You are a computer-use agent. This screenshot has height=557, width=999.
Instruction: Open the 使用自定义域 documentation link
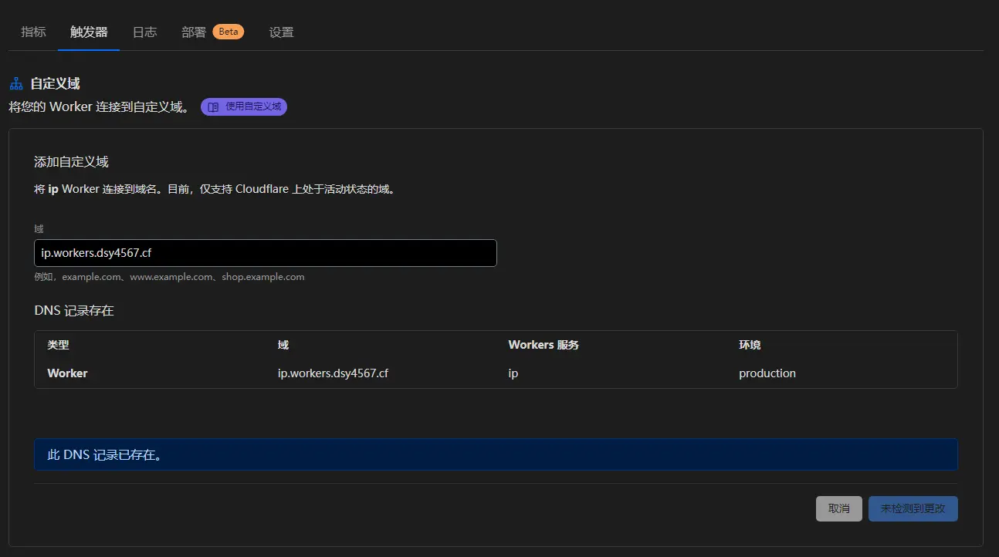pyautogui.click(x=244, y=107)
